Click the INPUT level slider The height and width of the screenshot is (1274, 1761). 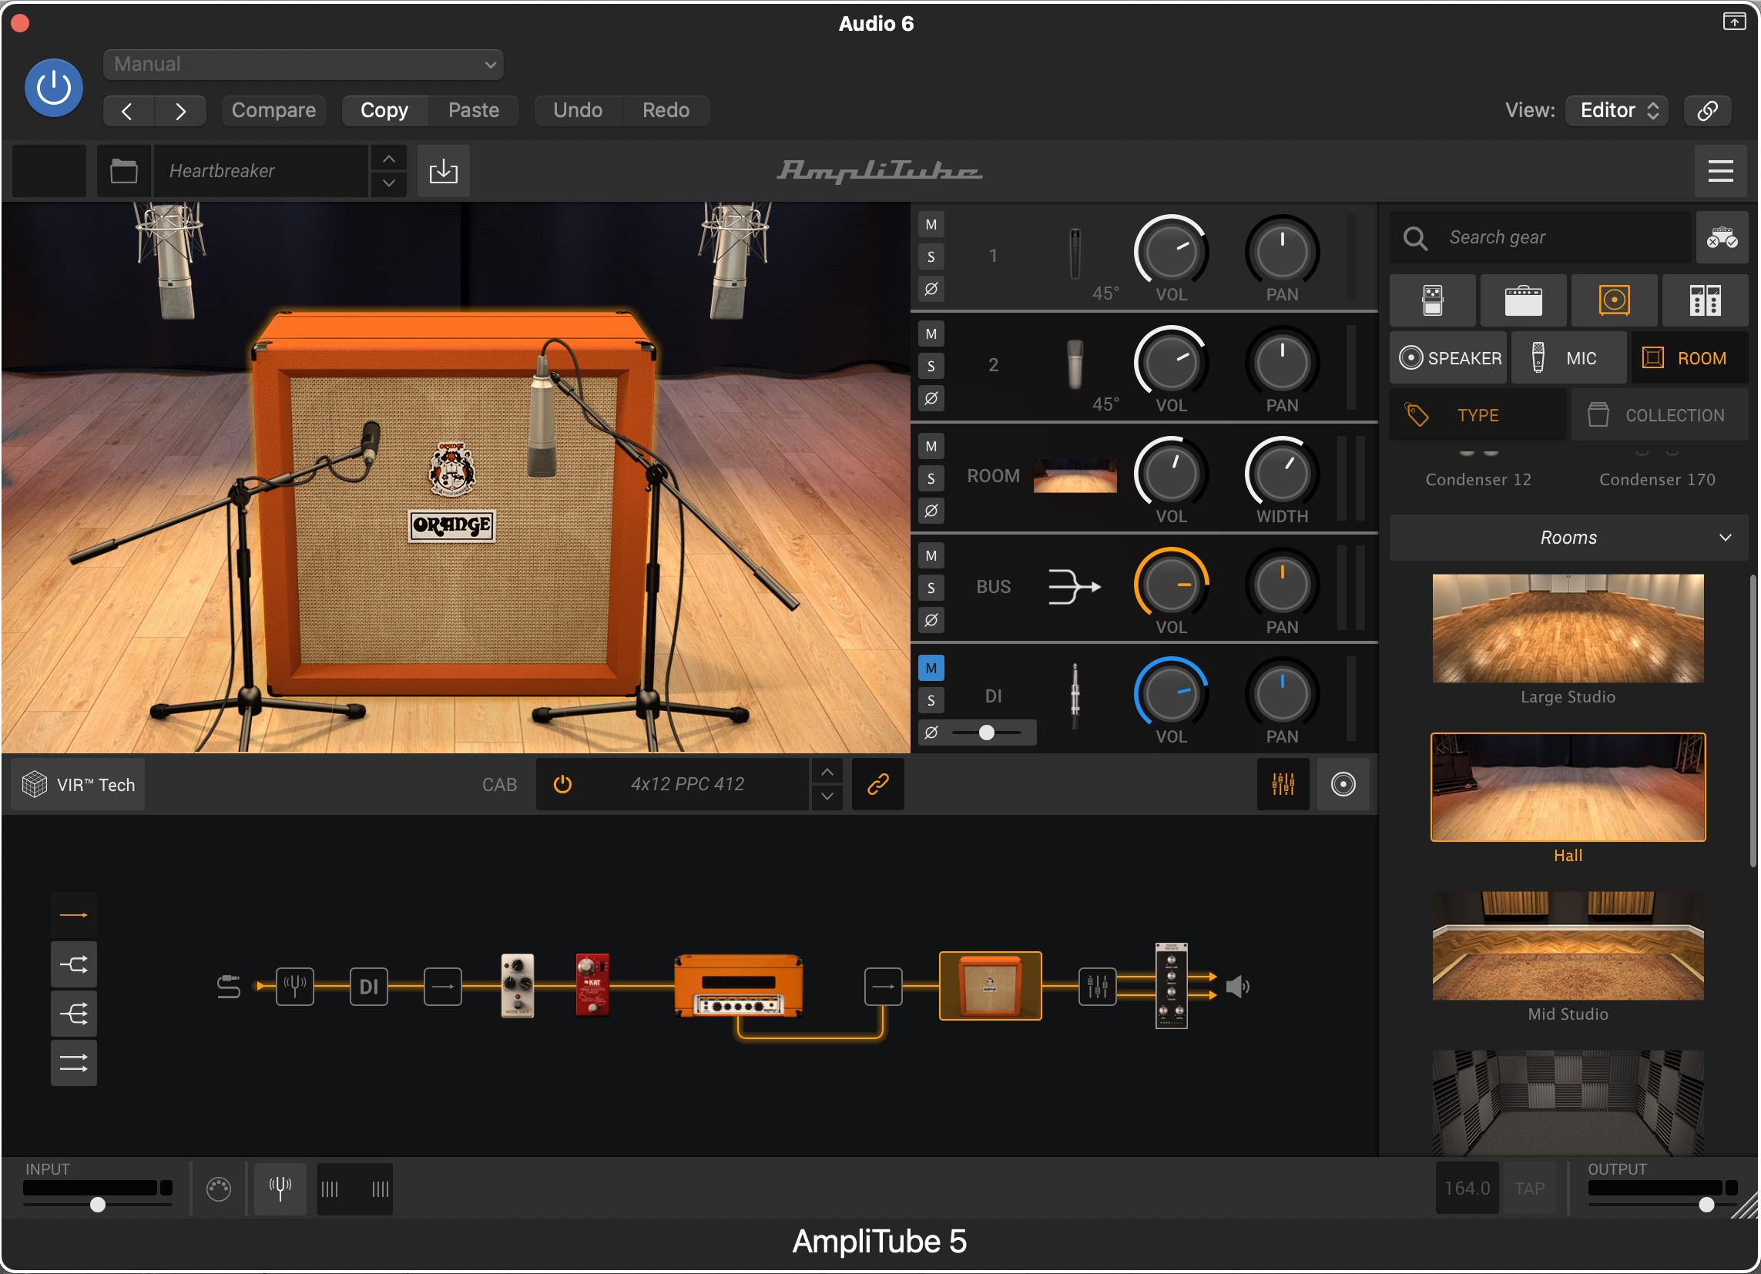point(98,1205)
